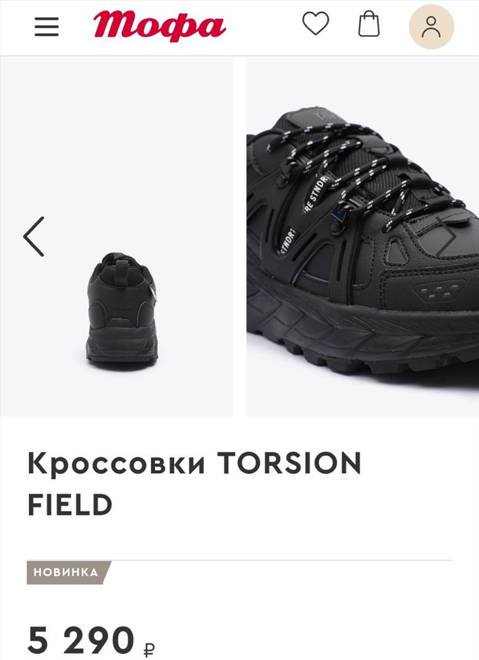This screenshot has height=660, width=479.
Task: Open the user profile account icon
Action: coord(431,27)
